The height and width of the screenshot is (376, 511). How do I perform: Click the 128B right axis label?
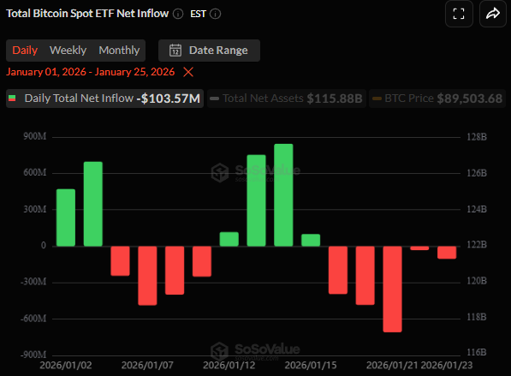477,137
